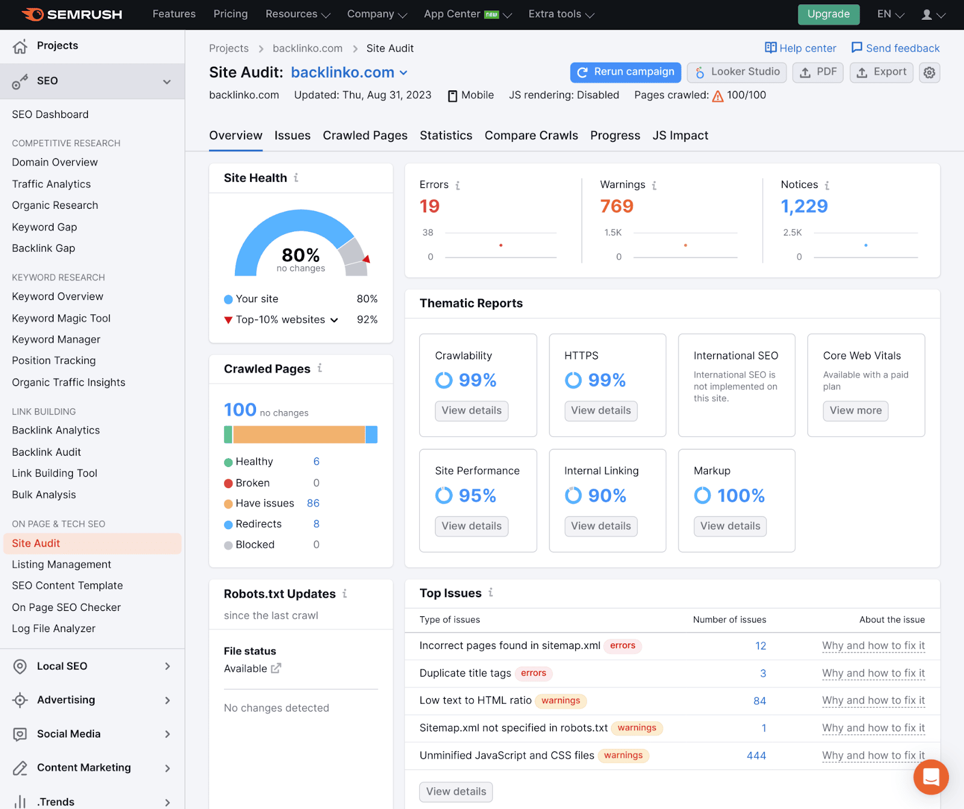964x809 pixels.
Task: Open the Site Audit settings gear
Action: (x=930, y=73)
